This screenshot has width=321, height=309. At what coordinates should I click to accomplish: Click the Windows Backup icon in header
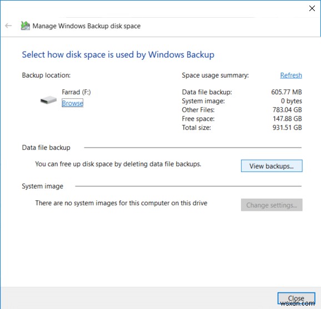[26, 26]
